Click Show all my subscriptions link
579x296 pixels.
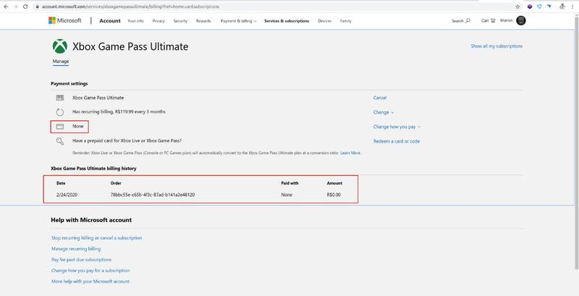496,46
